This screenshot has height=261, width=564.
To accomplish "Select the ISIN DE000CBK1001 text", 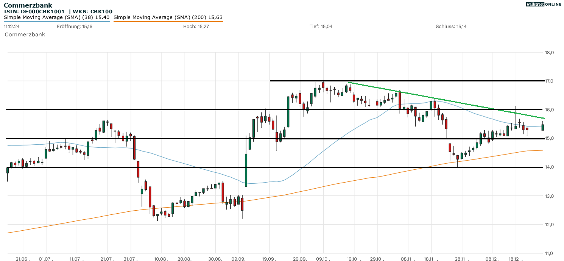I will click(x=34, y=11).
